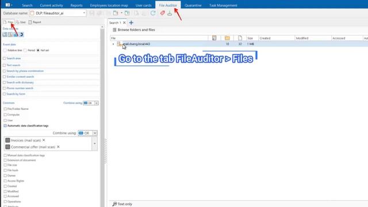Open the User cards tab
The height and width of the screenshot is (207, 368).
pos(143,5)
